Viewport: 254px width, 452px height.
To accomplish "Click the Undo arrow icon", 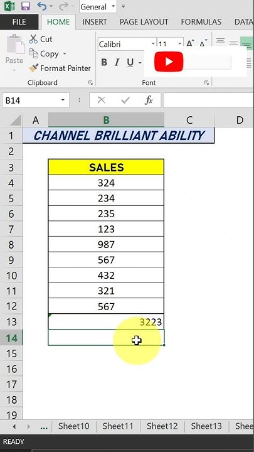I will [x=42, y=6].
